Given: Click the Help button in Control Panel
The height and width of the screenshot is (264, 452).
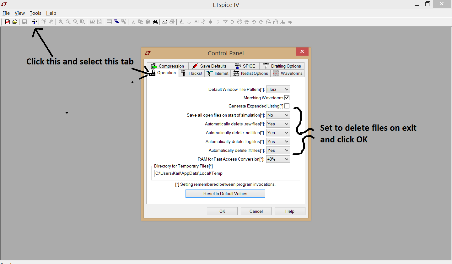Looking at the screenshot, I should pos(290,211).
